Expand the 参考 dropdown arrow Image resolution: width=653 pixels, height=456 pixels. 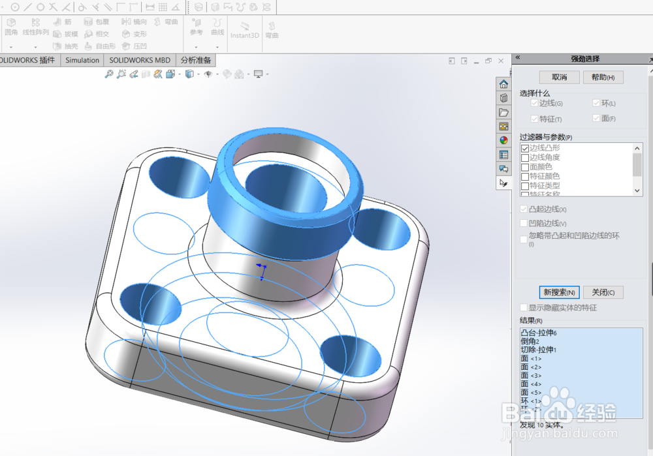tap(196, 47)
